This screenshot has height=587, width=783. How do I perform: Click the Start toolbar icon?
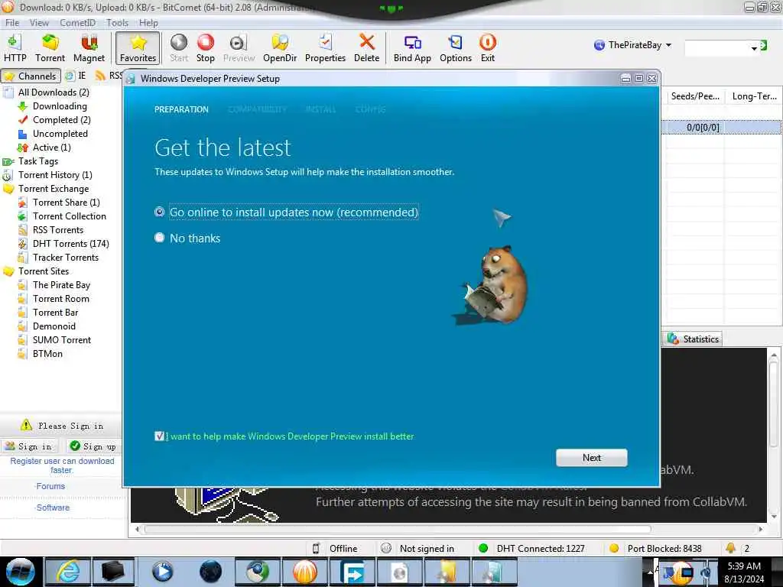pos(179,48)
